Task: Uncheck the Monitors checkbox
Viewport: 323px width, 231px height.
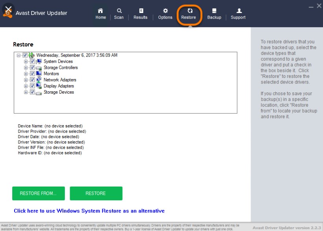Action: 32,74
